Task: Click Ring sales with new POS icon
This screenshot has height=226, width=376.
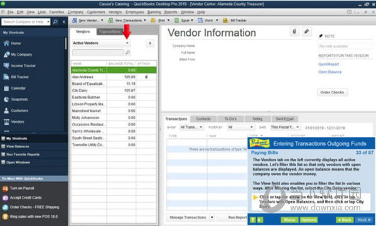Action: click(5, 217)
